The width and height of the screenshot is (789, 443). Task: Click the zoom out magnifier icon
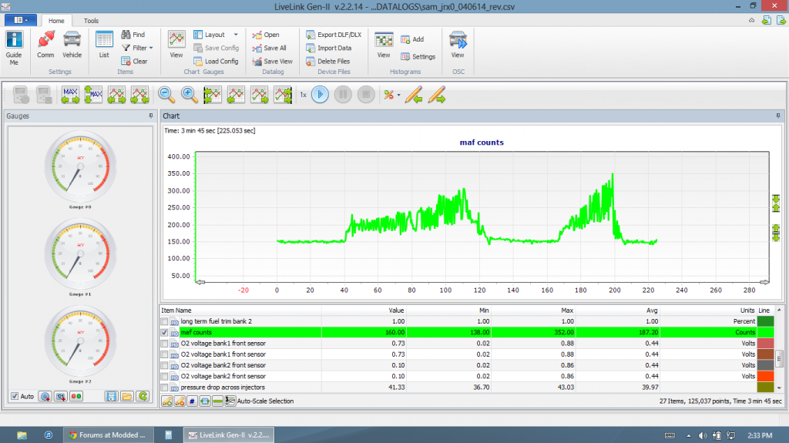(x=166, y=95)
